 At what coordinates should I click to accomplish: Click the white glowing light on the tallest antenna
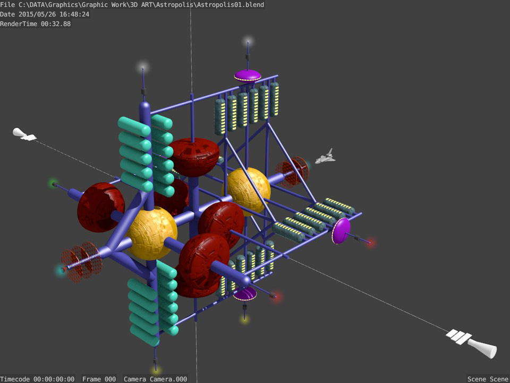click(248, 42)
